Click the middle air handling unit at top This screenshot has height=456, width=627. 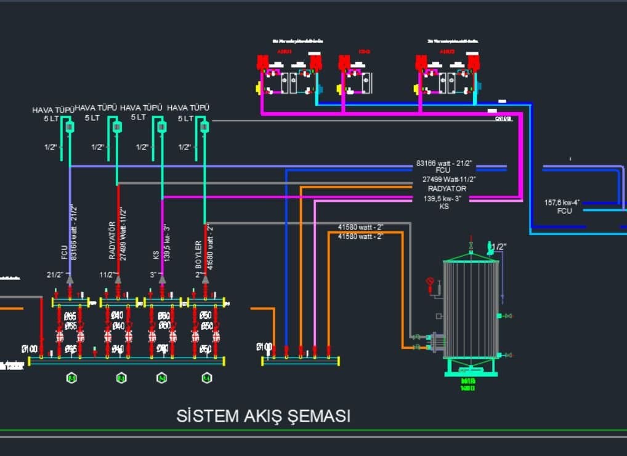point(355,76)
